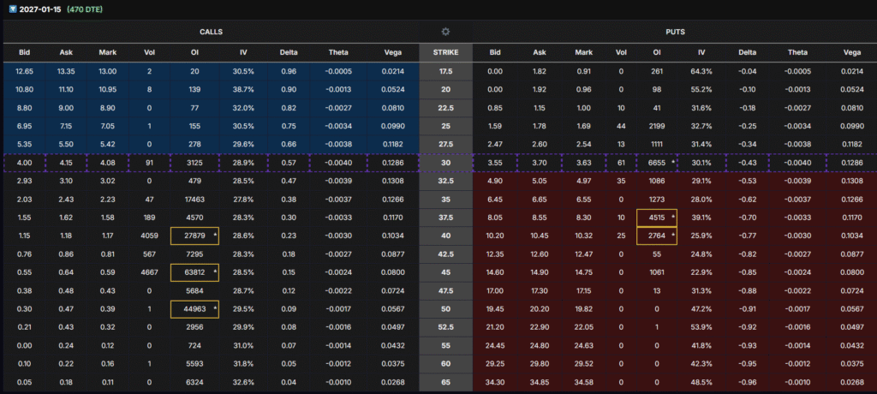Click the OI marker on the 37.5 put
The image size is (877, 394).
point(673,218)
